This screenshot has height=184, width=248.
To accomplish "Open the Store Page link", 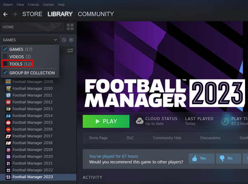I will [x=98, y=138].
